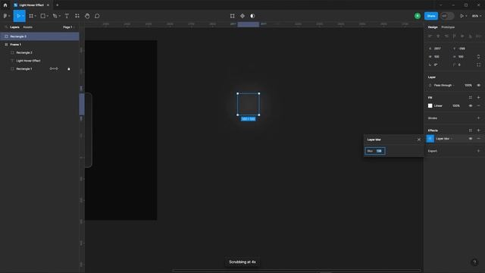Click the Edit object icon in toolbar
The width and height of the screenshot is (485, 273).
[x=233, y=16]
